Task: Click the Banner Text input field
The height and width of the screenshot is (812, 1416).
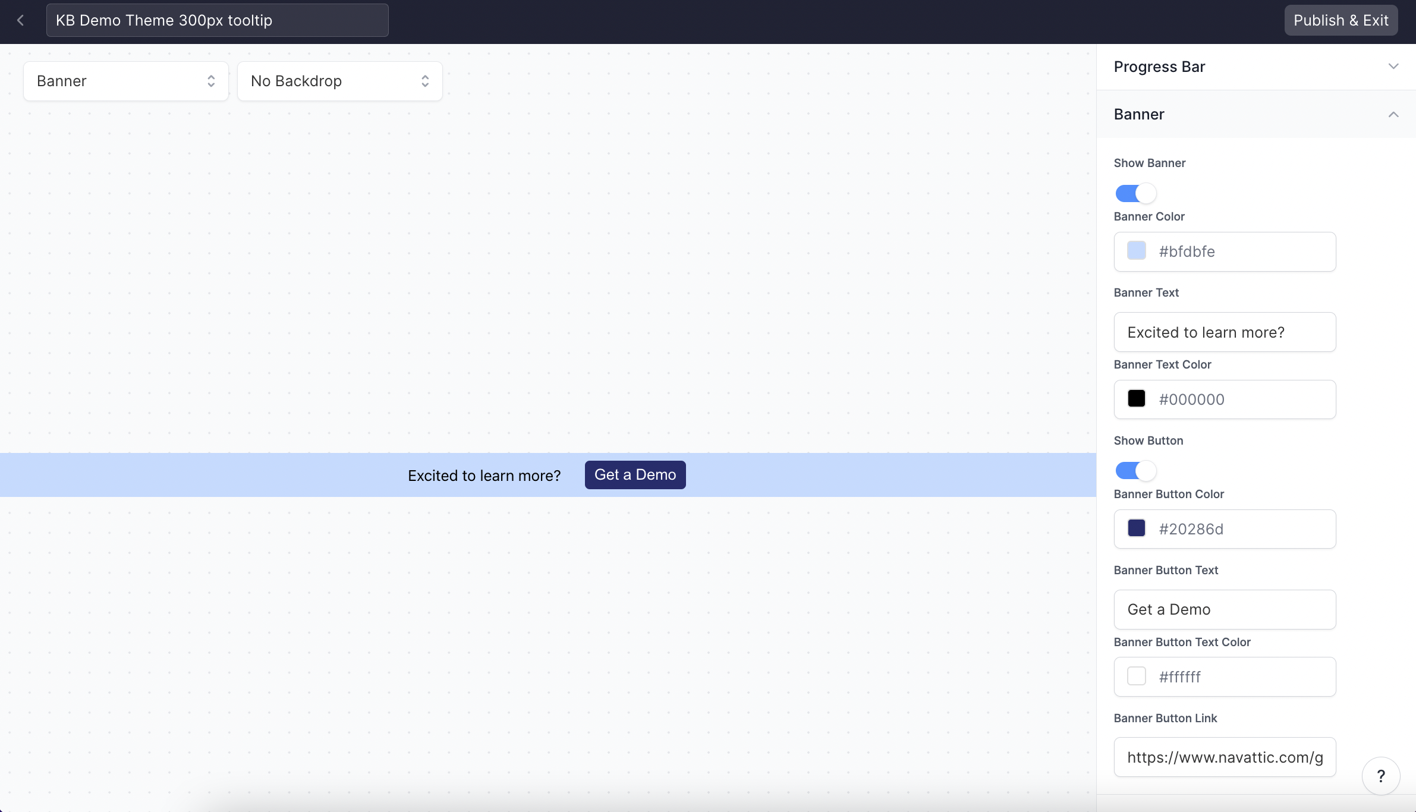Action: point(1225,332)
